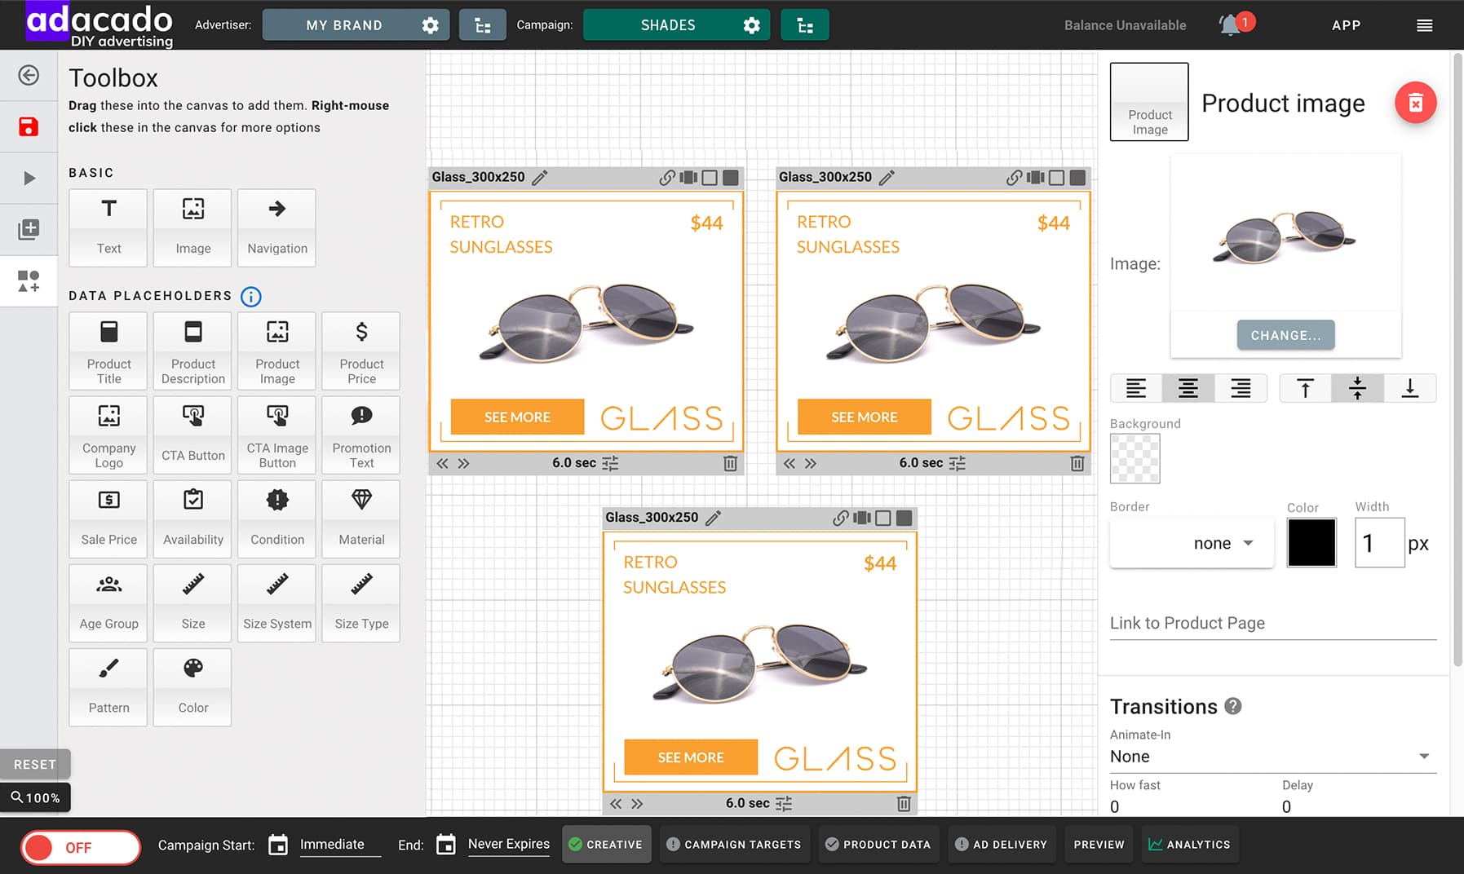Select center horizontal alignment
This screenshot has height=874, width=1464.
click(x=1188, y=389)
